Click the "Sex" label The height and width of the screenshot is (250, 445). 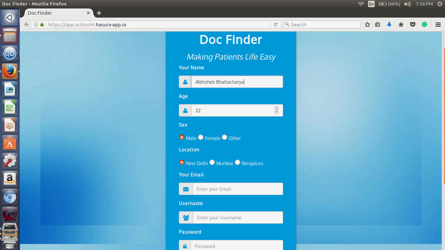click(x=183, y=125)
